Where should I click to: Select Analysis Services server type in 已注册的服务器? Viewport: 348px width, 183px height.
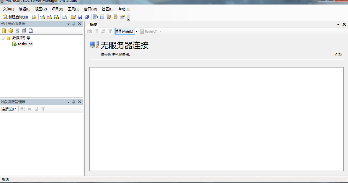11,31
